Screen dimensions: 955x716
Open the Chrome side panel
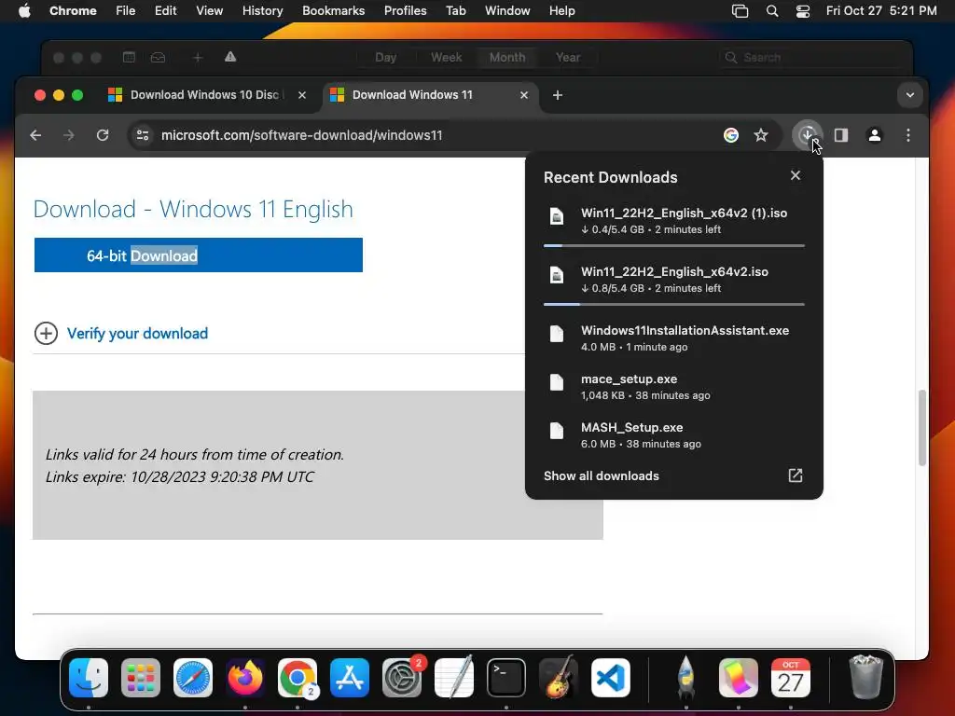click(841, 135)
